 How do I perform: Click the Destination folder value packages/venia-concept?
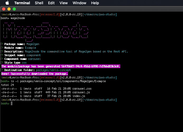53,70
